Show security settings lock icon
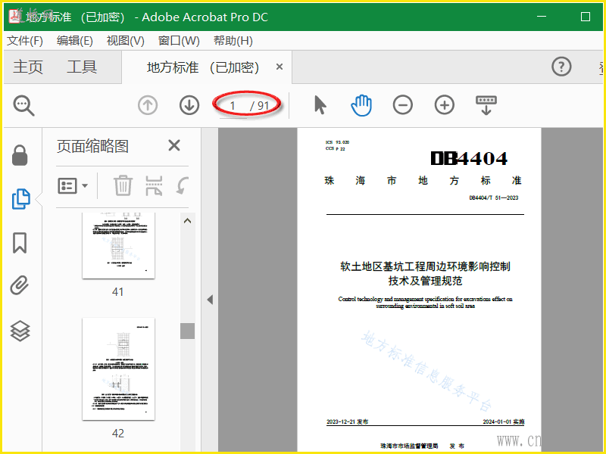Viewport: 606px width, 454px height. pos(20,155)
